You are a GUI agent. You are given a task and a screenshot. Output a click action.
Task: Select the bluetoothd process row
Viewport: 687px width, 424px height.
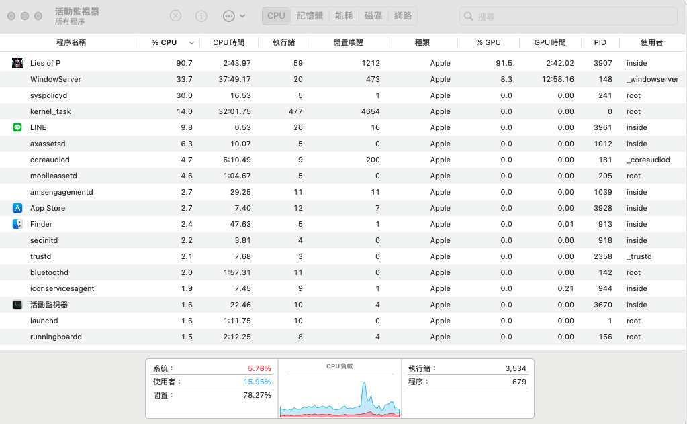coord(342,272)
